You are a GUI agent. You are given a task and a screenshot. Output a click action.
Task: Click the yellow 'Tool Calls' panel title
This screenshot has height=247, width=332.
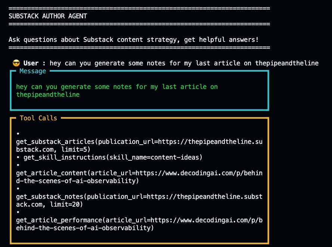pos(38,118)
